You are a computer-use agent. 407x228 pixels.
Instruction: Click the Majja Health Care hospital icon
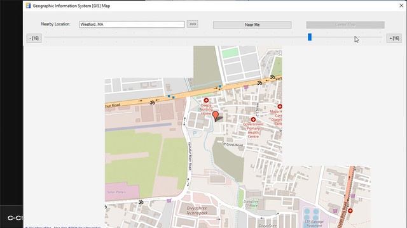click(280, 106)
